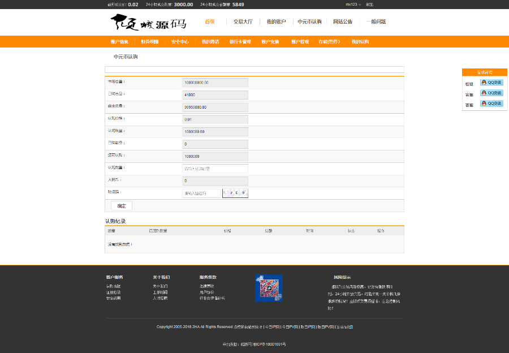Click the 价格 column header in records
This screenshot has width=509, height=353.
point(227,231)
